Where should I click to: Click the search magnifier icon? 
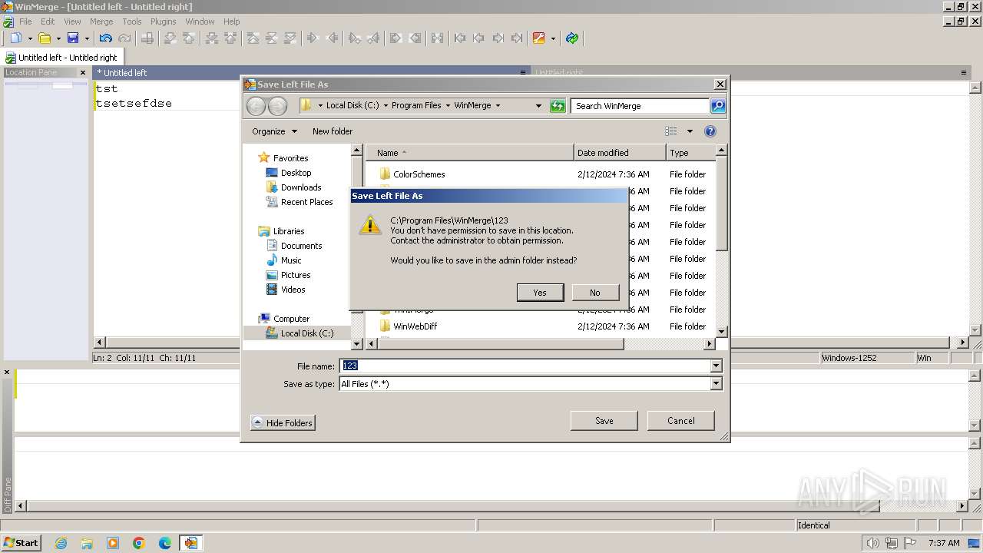click(x=718, y=106)
